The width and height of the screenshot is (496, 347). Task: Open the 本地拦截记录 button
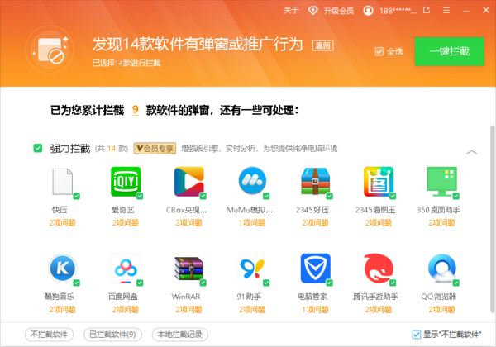(179, 335)
